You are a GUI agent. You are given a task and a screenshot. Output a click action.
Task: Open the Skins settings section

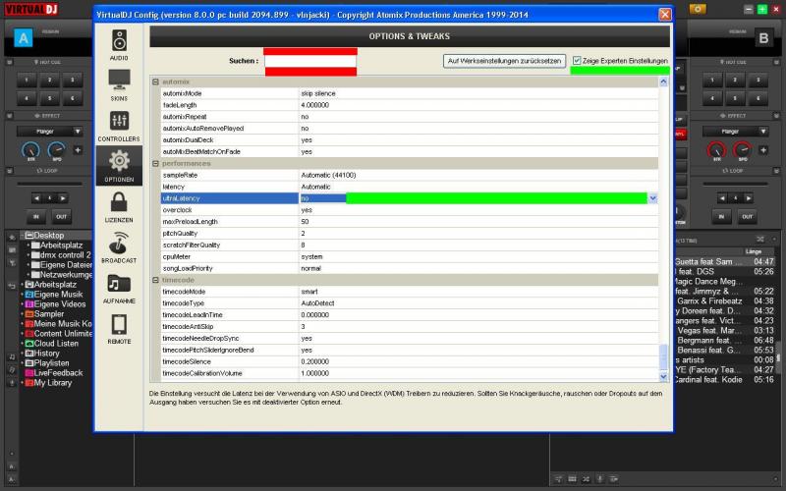click(x=119, y=85)
